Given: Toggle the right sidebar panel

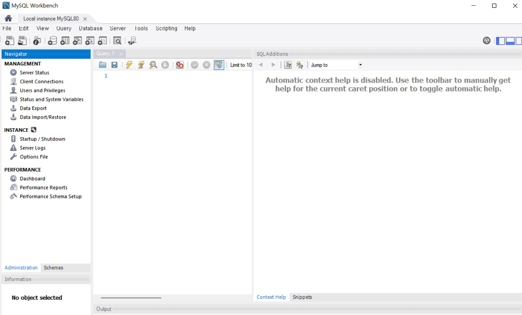Looking at the screenshot, I should (x=519, y=41).
